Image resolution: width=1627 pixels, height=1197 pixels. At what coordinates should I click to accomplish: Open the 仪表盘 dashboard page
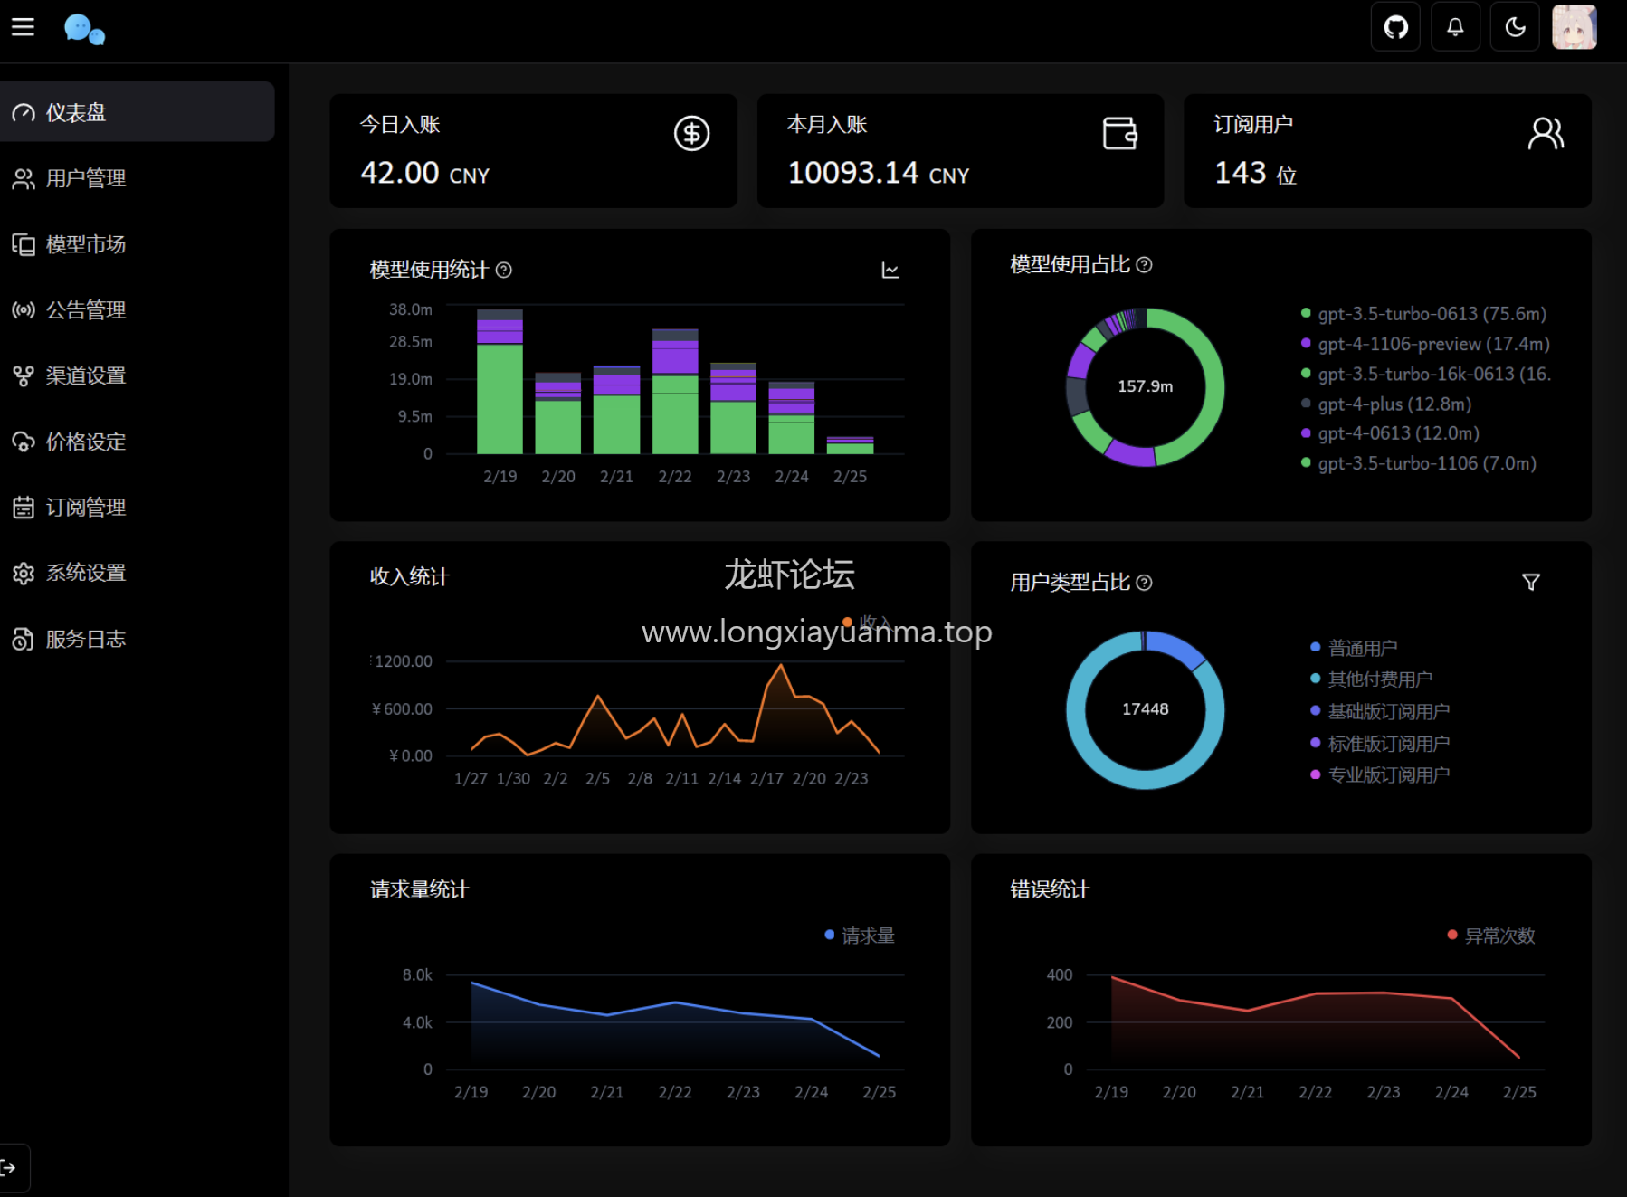(137, 112)
